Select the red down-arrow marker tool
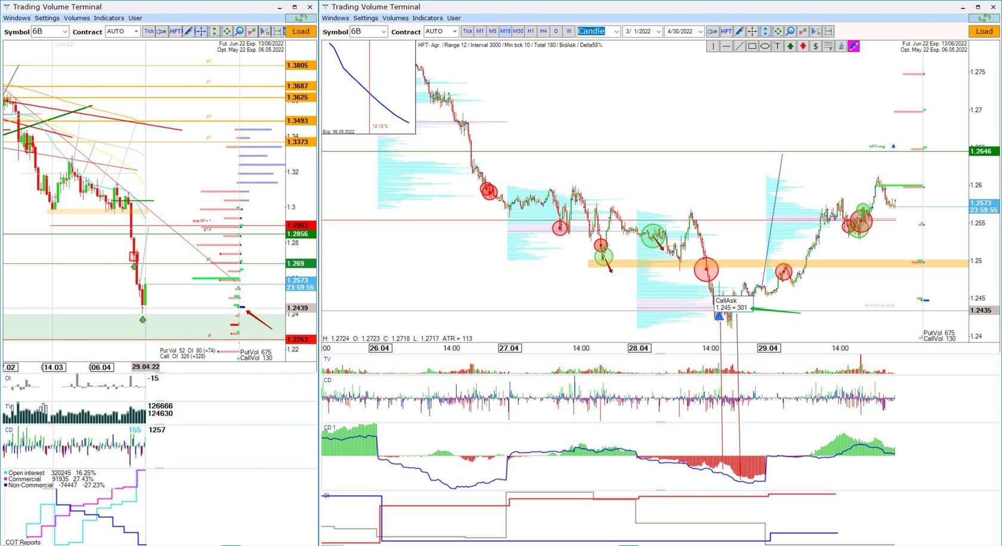 click(803, 46)
